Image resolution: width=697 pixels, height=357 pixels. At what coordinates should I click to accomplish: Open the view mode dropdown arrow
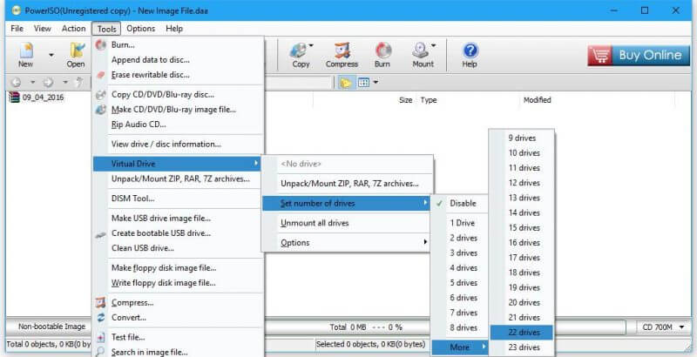point(376,83)
